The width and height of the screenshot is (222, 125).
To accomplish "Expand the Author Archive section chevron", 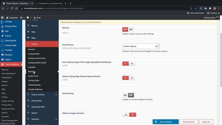I will coord(56,95).
